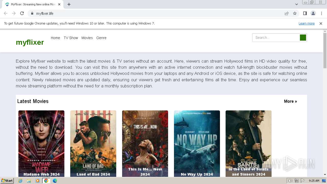This screenshot has height=184, width=327.
Task: Click the page scrollbar up arrow
Action: pyautogui.click(x=325, y=31)
